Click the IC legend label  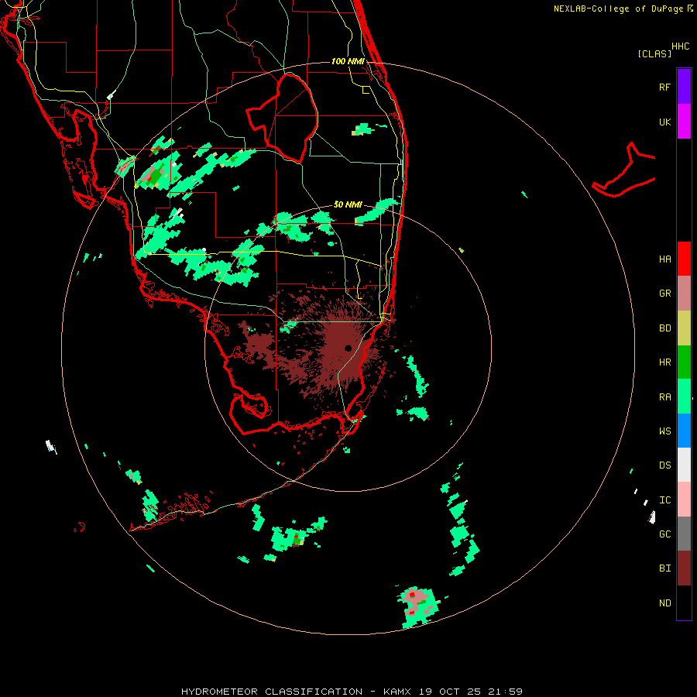(x=664, y=500)
